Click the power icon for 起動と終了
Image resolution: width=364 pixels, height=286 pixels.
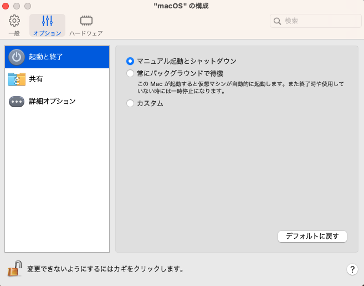(17, 57)
